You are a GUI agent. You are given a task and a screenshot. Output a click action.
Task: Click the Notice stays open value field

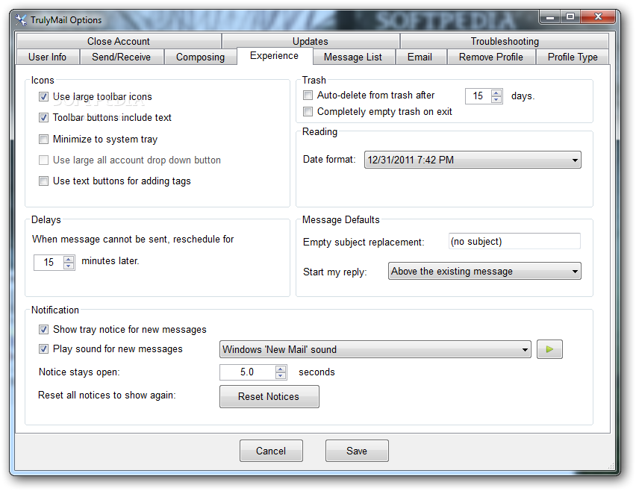[247, 372]
